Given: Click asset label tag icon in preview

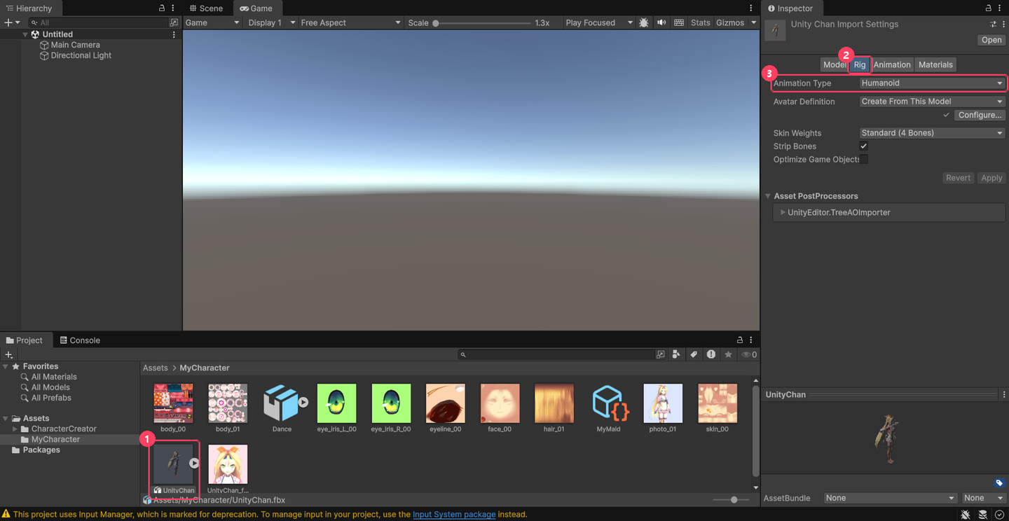Looking at the screenshot, I should click(1000, 483).
